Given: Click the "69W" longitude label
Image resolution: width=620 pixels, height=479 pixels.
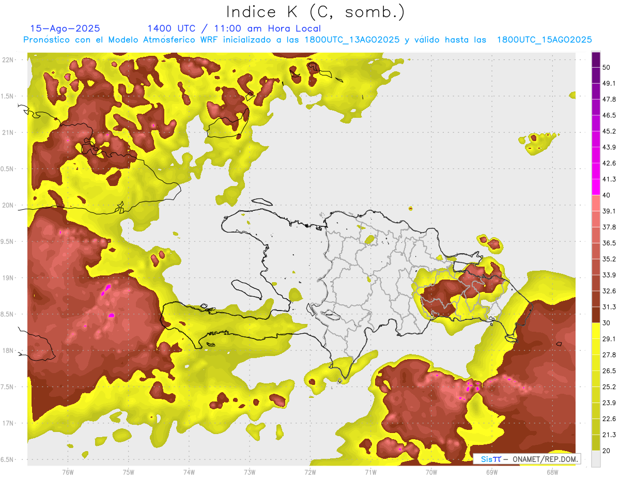Looking at the screenshot, I should point(492,472).
